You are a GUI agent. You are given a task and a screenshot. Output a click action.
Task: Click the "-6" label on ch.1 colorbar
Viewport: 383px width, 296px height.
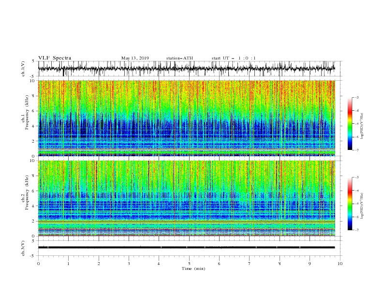[x=356, y=137]
